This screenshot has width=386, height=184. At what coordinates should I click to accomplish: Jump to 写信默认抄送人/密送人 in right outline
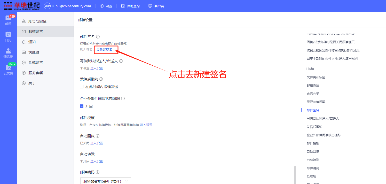323,118
